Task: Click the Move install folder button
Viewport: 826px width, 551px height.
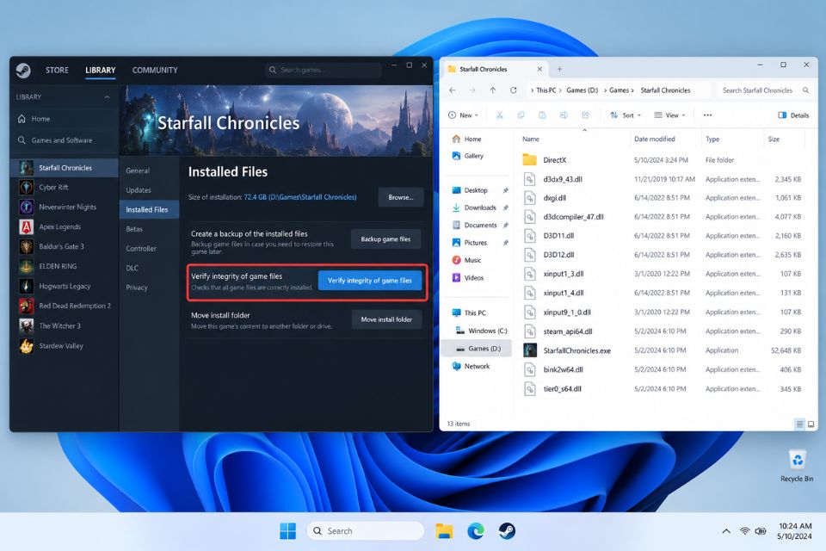Action: (x=386, y=319)
